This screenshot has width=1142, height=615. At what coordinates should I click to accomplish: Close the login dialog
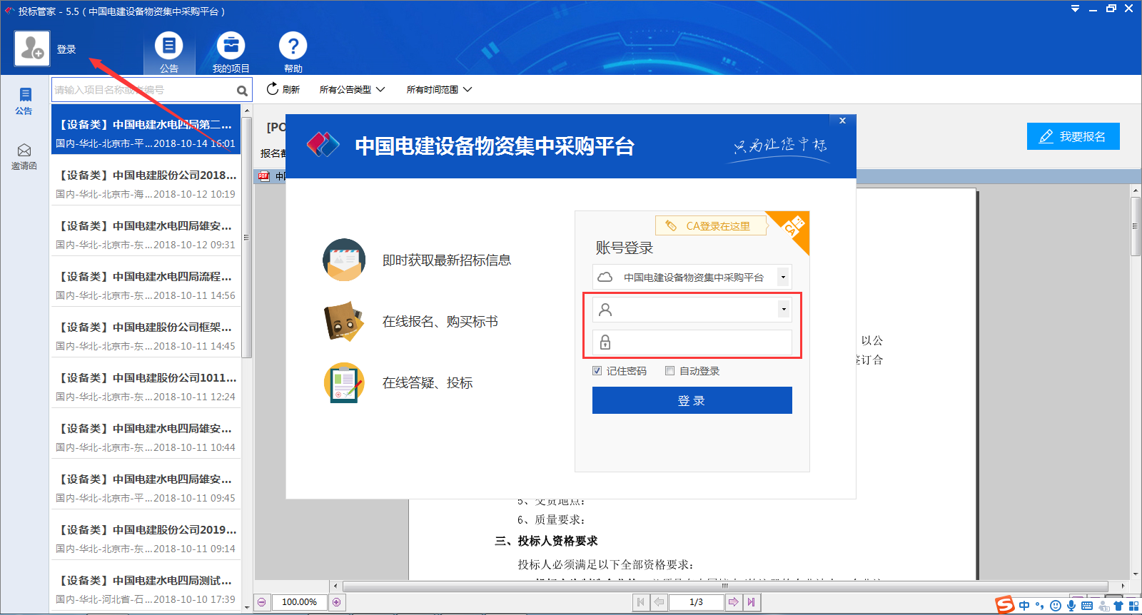point(842,121)
